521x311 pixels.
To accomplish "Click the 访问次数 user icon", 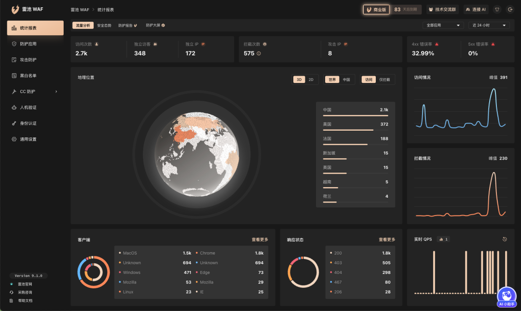I will coord(96,44).
